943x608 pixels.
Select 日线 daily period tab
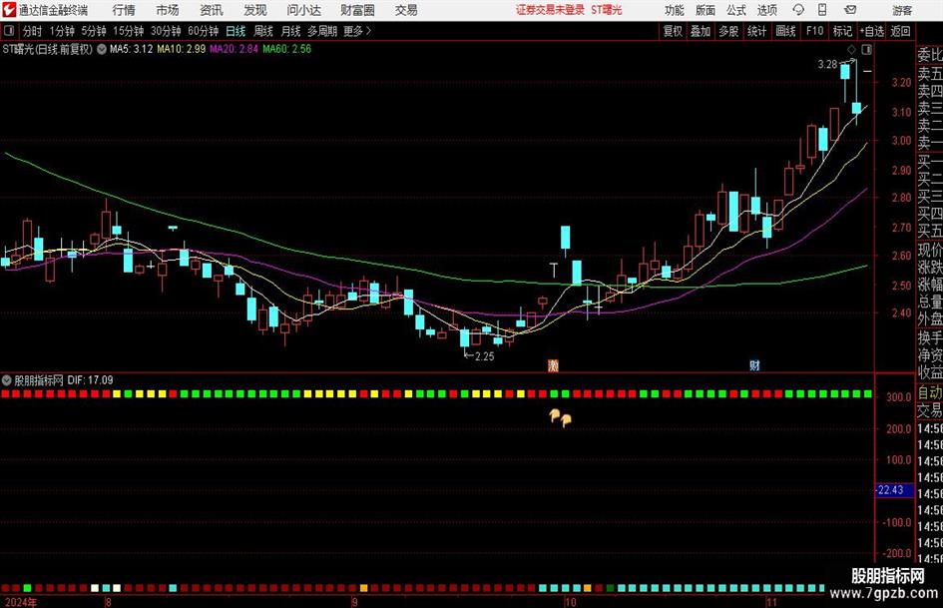click(x=236, y=31)
